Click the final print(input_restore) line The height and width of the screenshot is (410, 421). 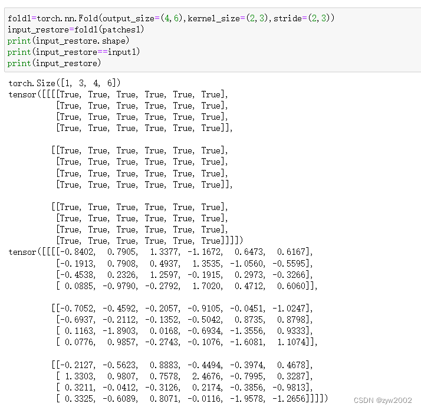point(54,63)
